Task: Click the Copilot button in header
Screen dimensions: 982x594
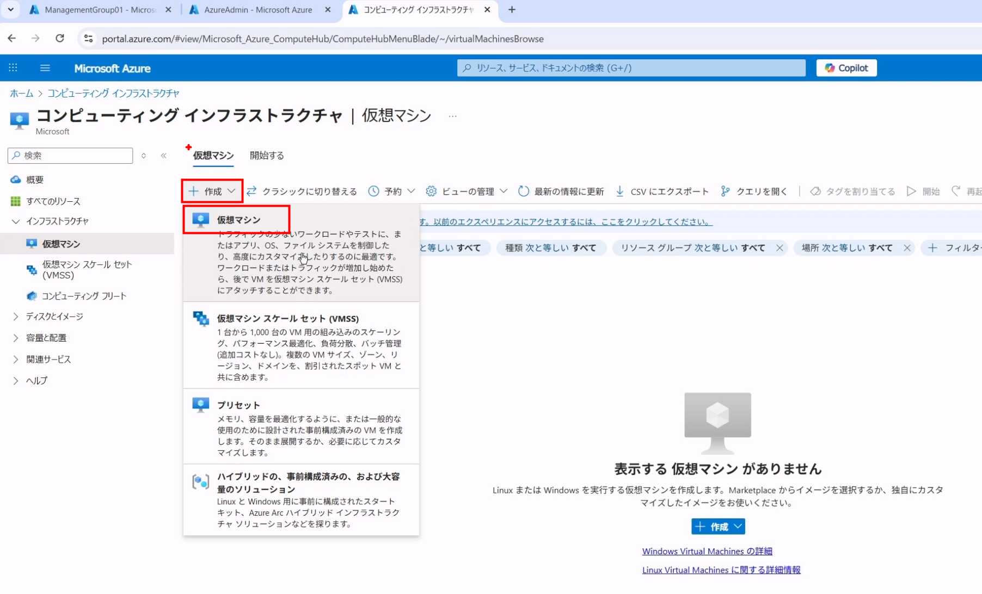Action: [x=846, y=68]
